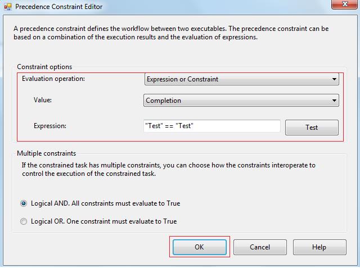Viewport: 360px width, 268px height.
Task: Click the "Expression:" label
Action: [50, 126]
